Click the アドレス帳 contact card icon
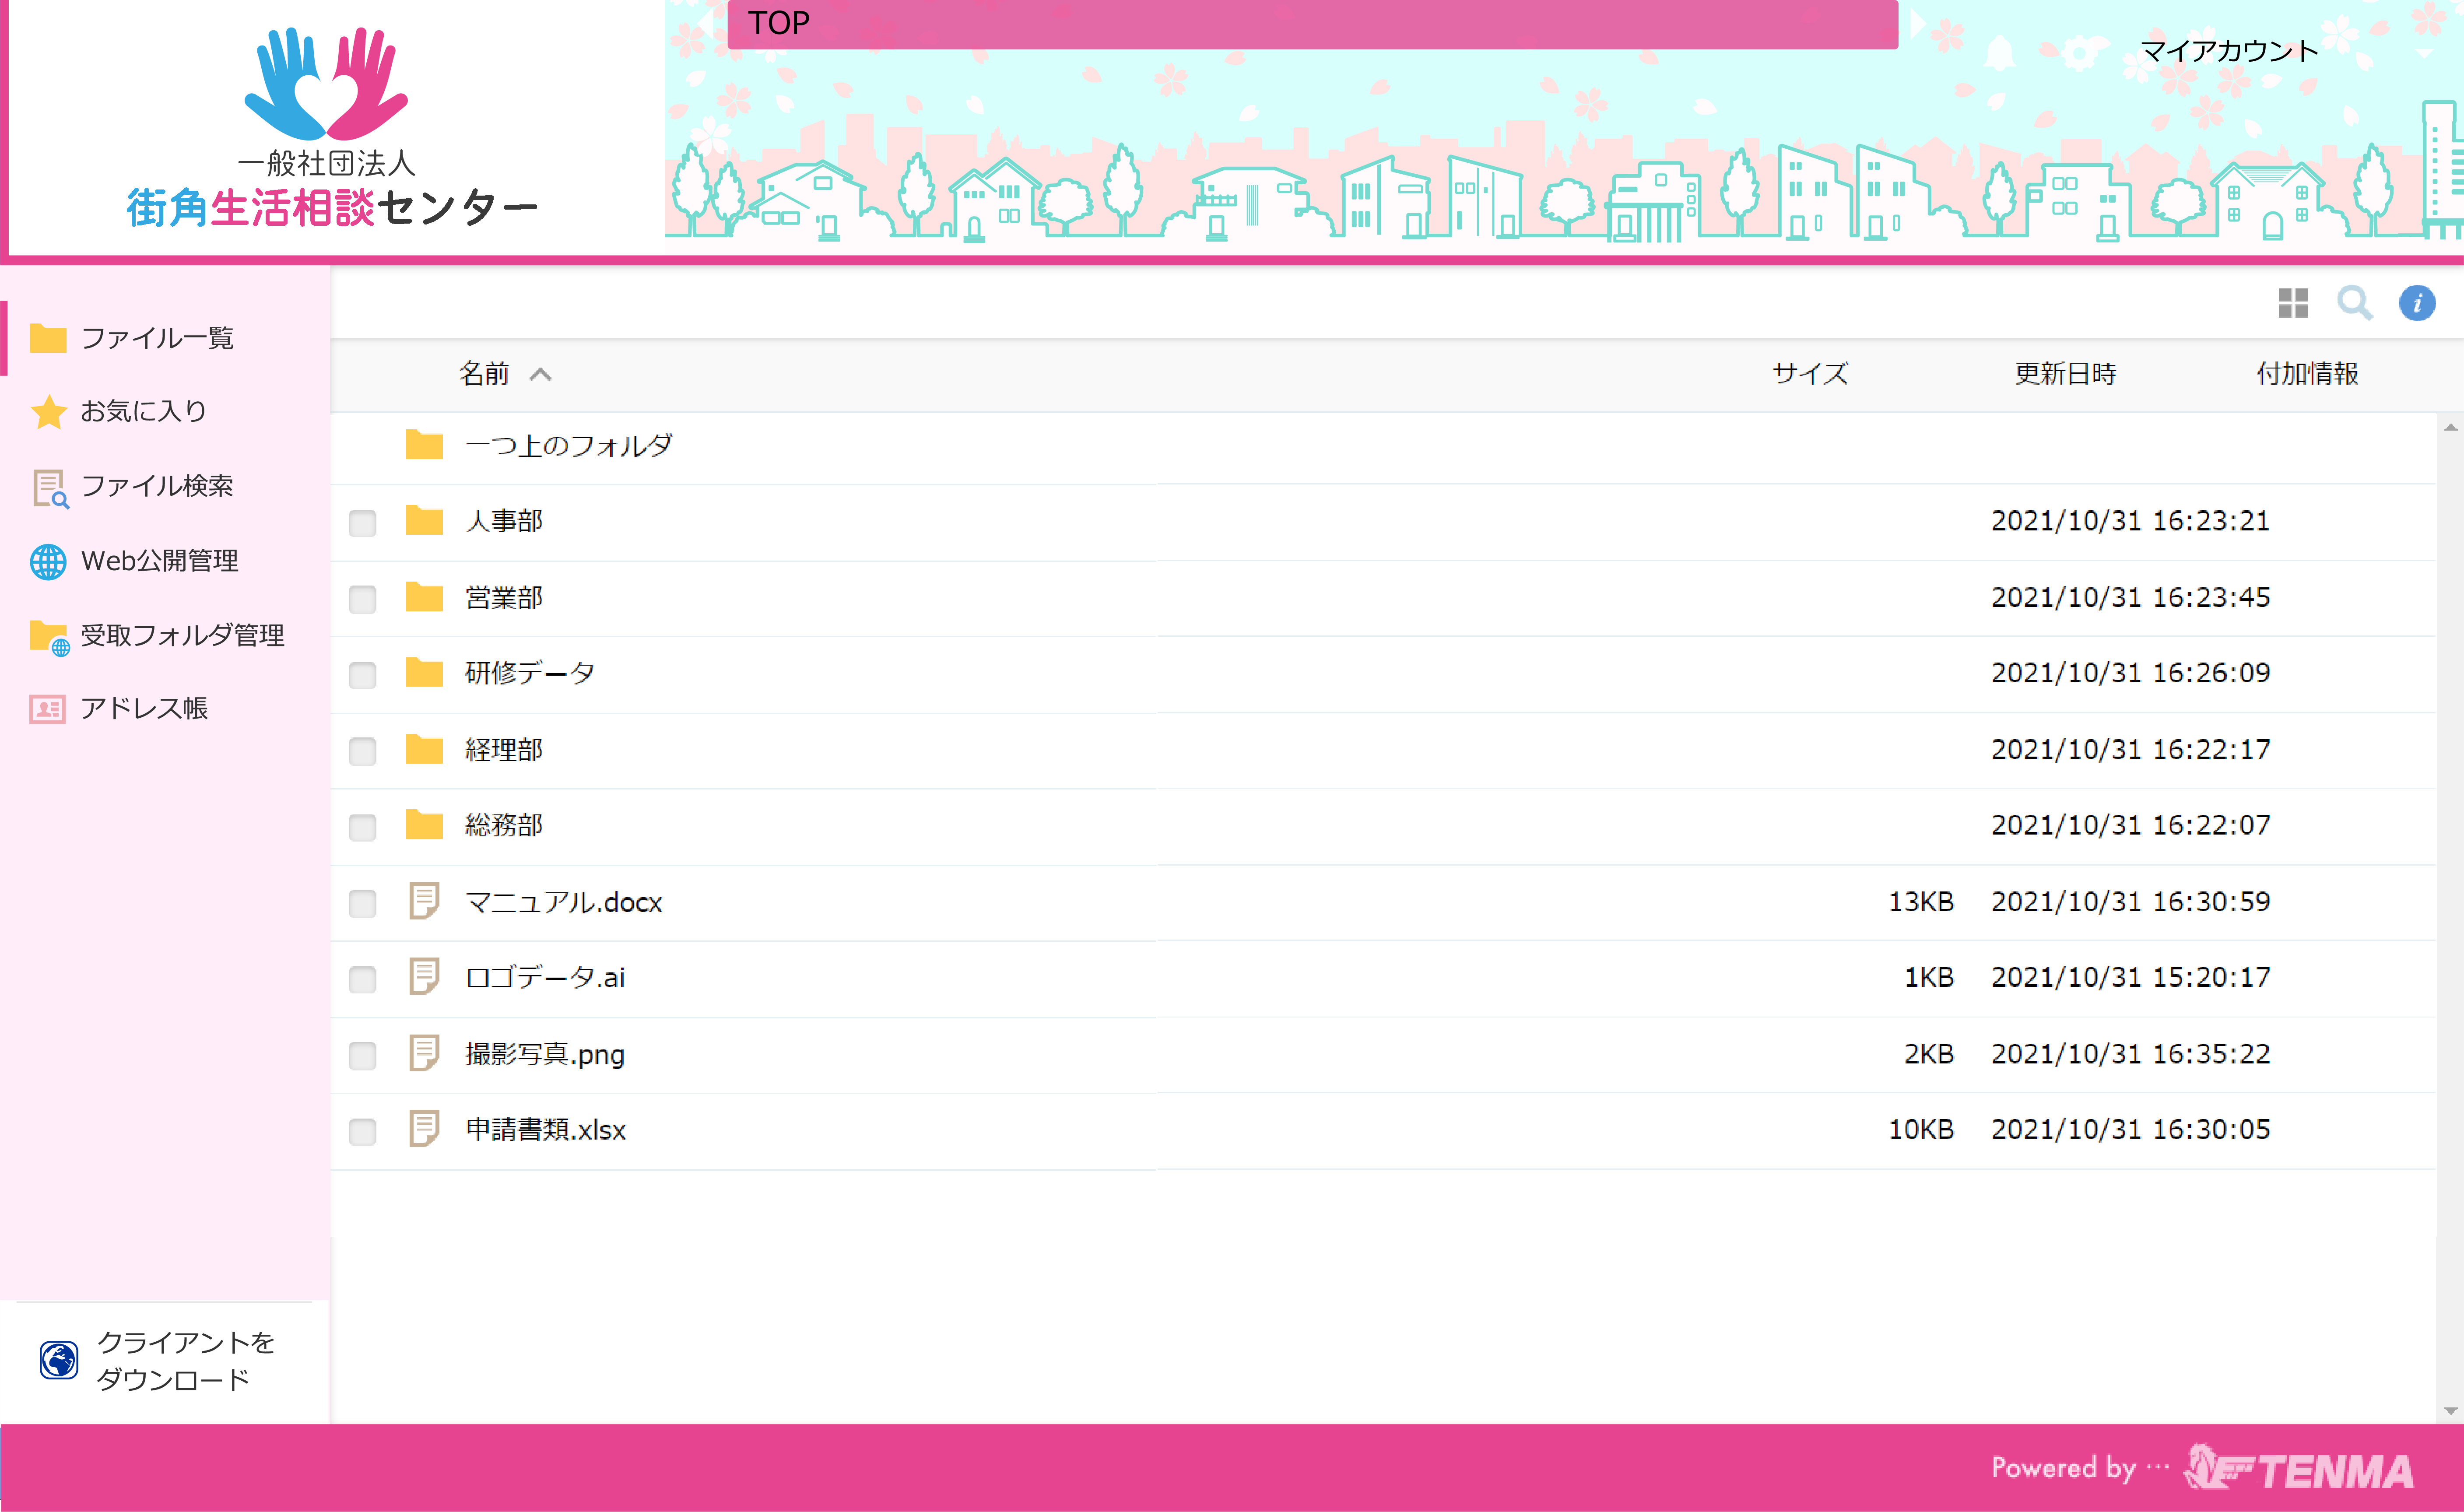The width and height of the screenshot is (2464, 1512). coord(48,709)
